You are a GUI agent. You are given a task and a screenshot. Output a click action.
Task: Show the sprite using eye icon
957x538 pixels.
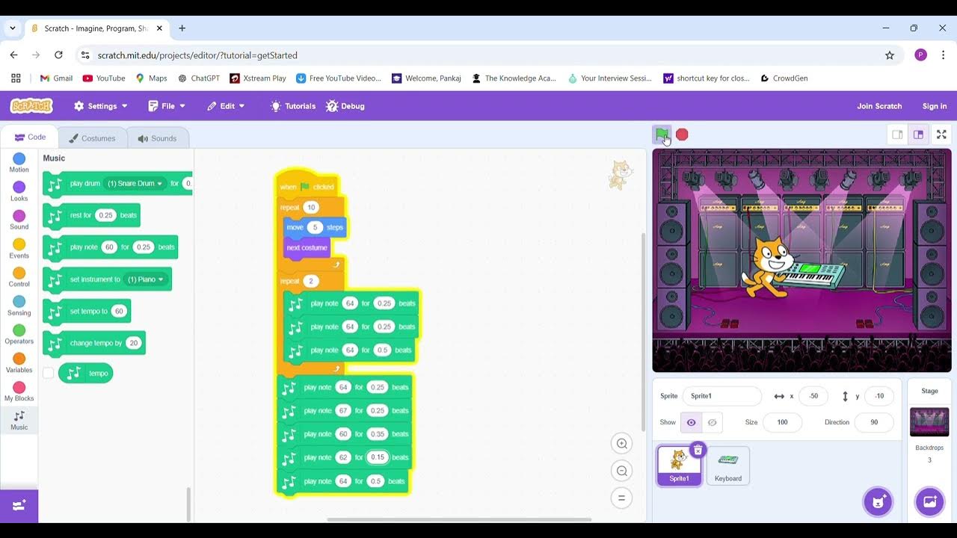click(691, 422)
